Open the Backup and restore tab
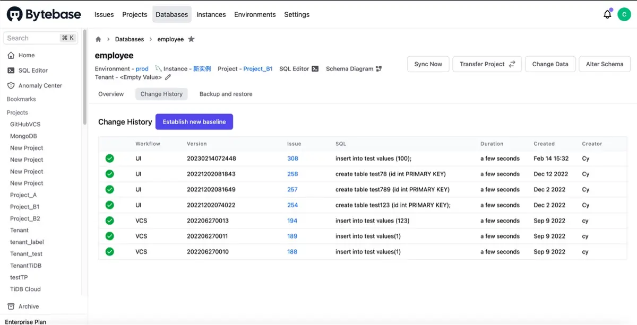The image size is (637, 325). click(226, 94)
